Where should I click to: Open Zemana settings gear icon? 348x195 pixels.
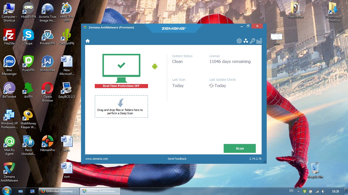(239, 41)
